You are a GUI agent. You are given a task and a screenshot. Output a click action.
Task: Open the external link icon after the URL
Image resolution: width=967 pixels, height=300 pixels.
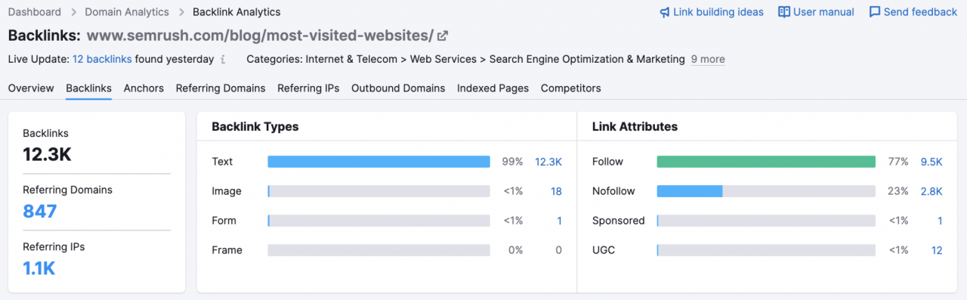(443, 36)
